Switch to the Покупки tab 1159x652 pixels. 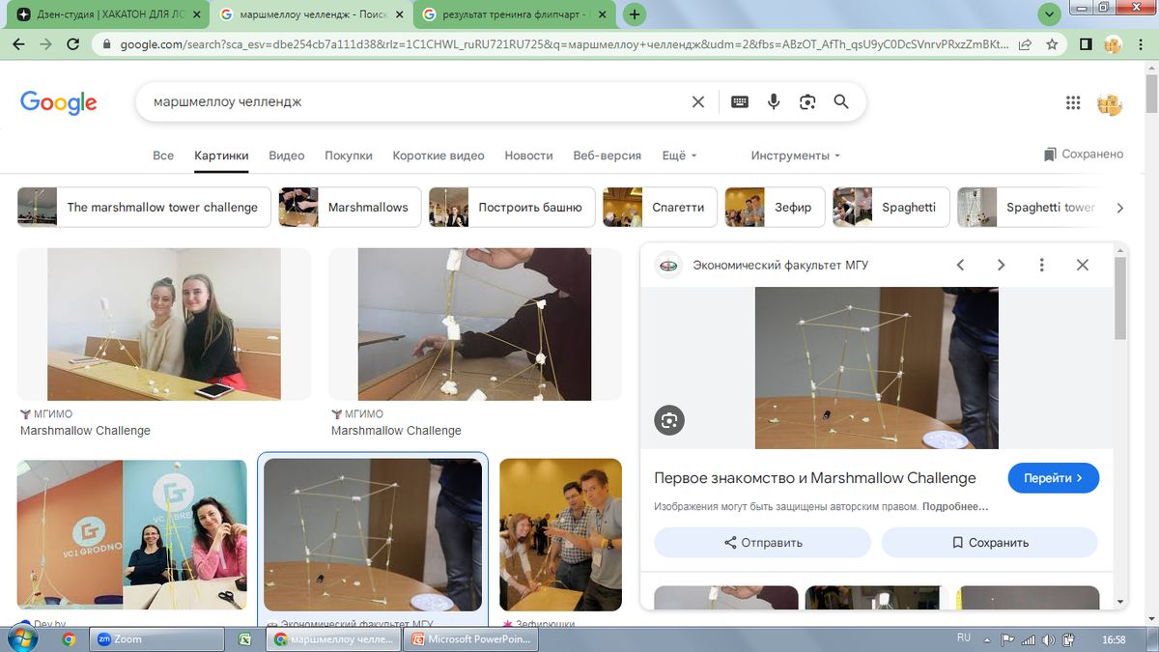coord(349,156)
